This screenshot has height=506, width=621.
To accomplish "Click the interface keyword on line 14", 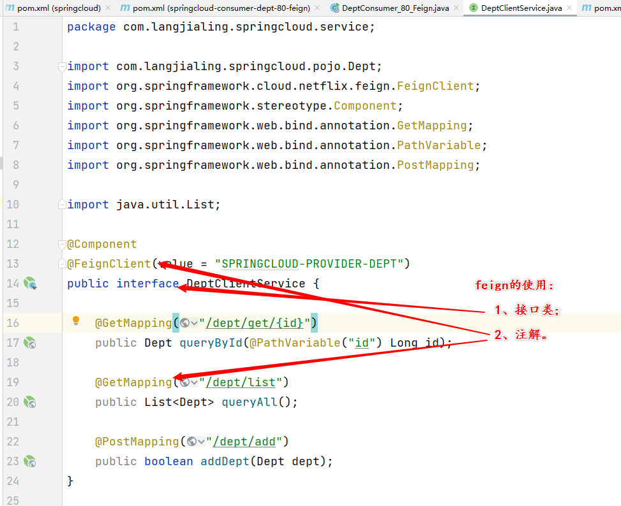I will 147,284.
